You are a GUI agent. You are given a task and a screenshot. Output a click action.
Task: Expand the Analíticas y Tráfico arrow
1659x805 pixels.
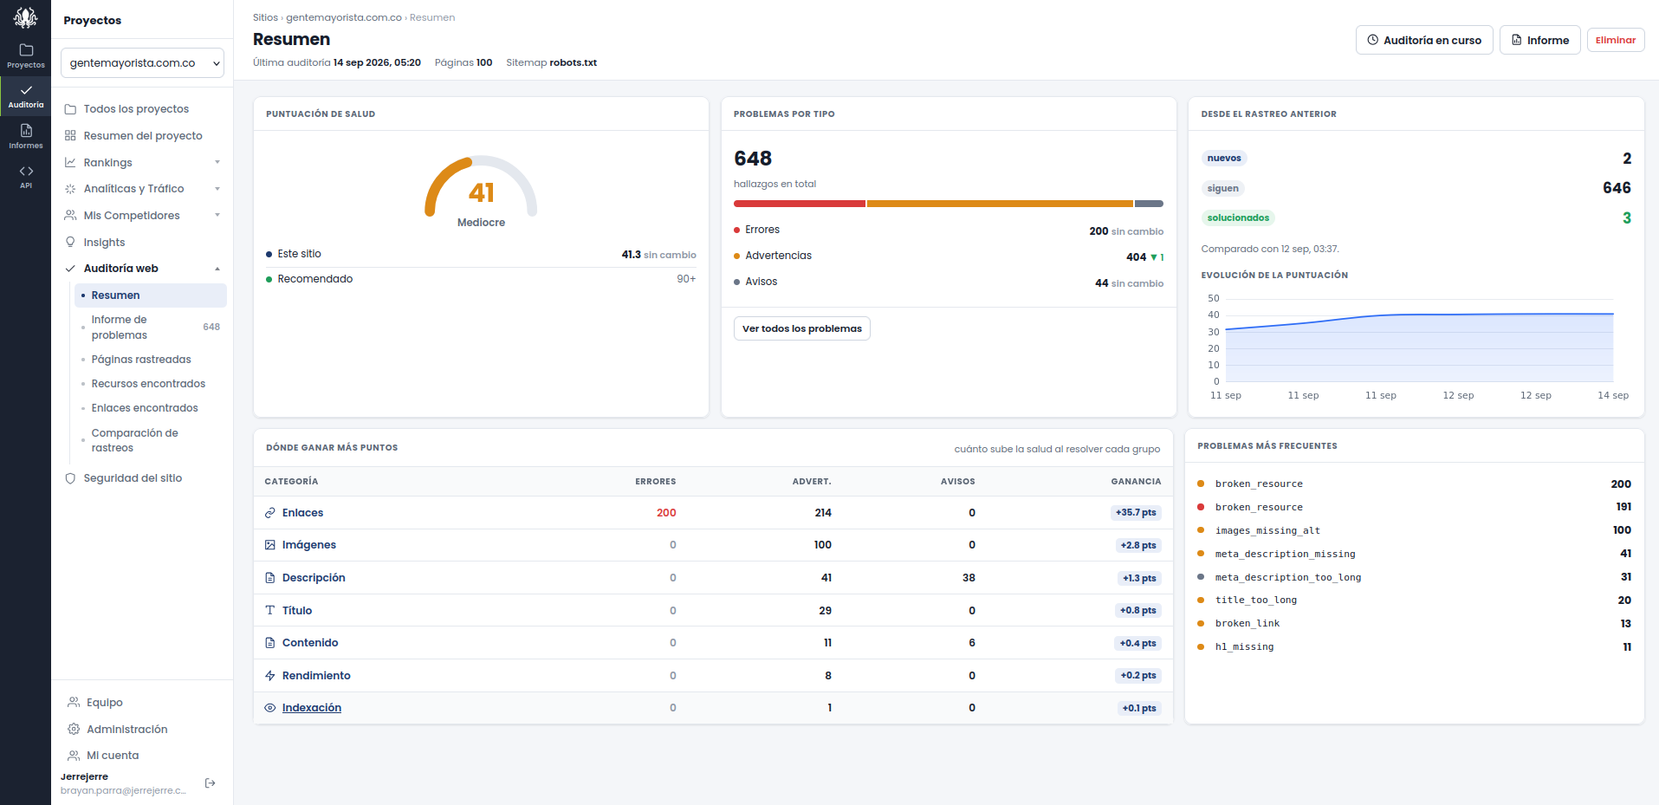(217, 189)
